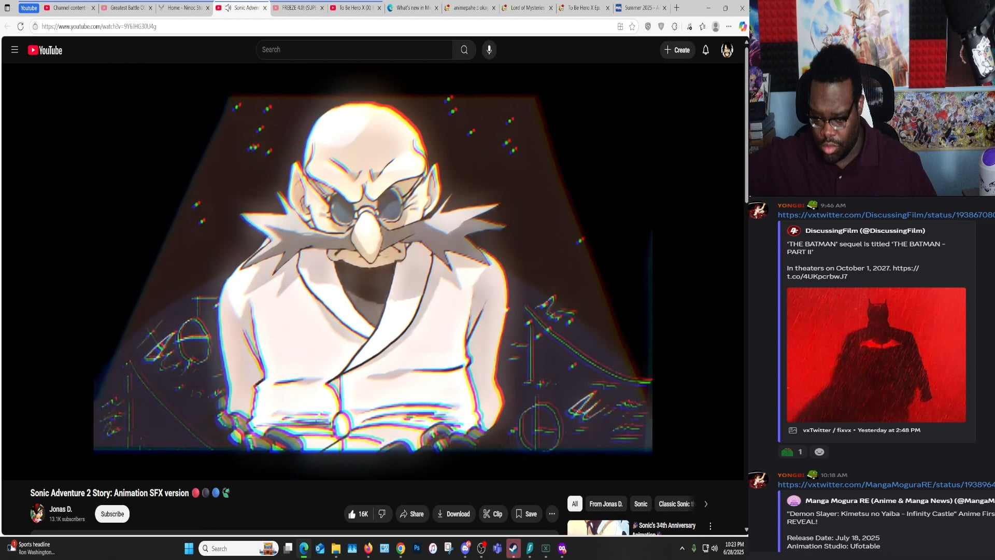Add a reaction with the smiley icon

pyautogui.click(x=819, y=452)
